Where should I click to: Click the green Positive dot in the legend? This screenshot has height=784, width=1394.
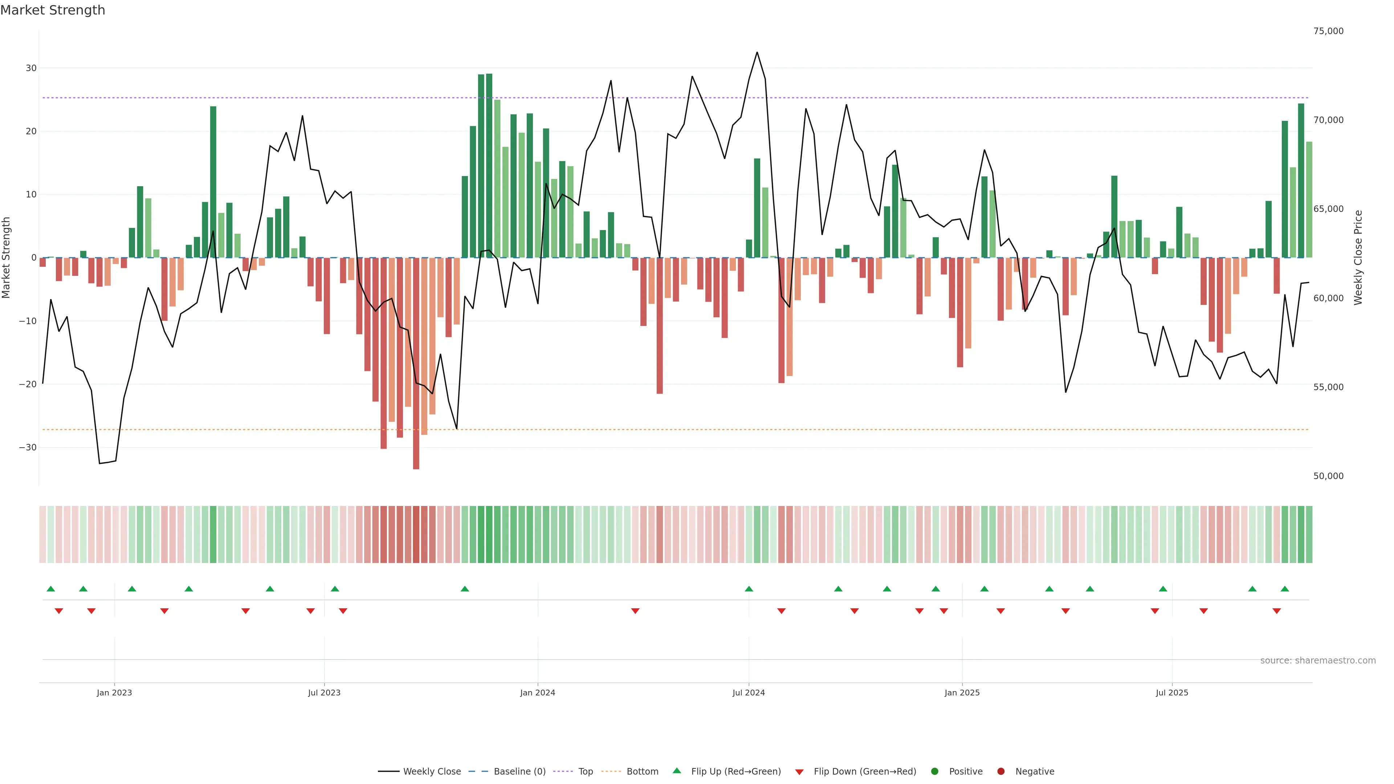click(934, 772)
